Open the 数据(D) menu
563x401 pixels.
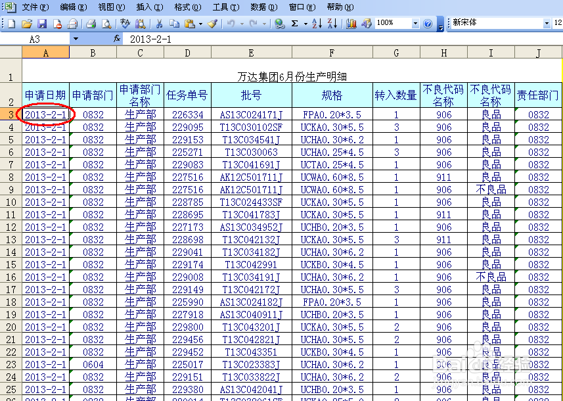coord(264,7)
